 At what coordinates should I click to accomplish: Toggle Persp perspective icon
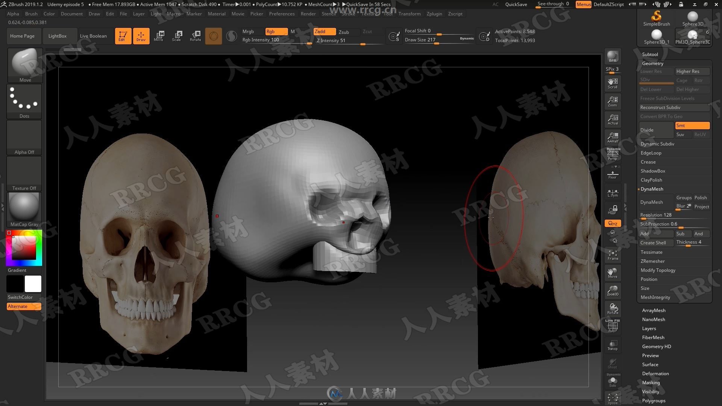(x=613, y=154)
